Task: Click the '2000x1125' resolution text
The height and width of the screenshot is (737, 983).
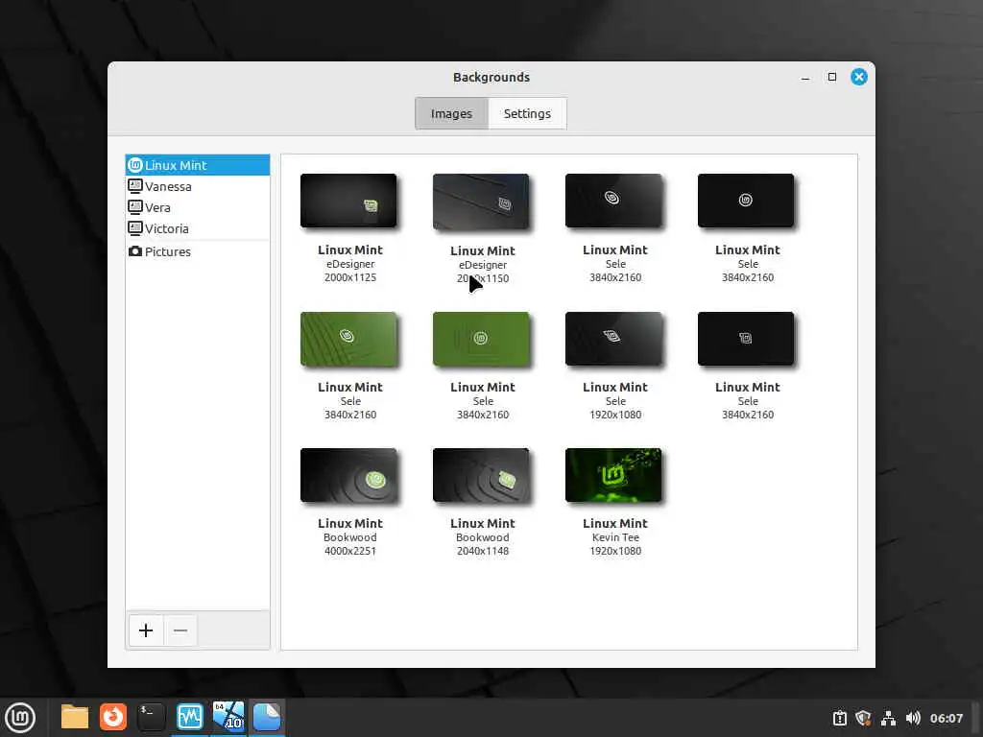Action: click(350, 277)
